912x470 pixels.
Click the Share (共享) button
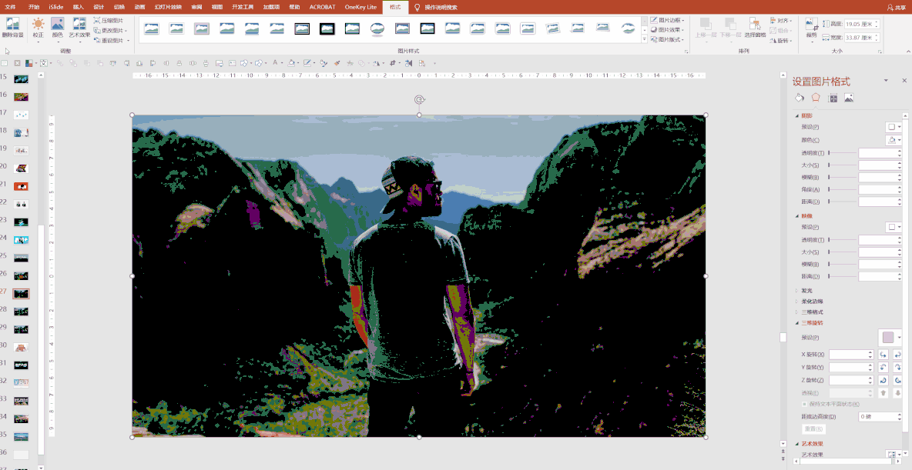[x=896, y=7]
